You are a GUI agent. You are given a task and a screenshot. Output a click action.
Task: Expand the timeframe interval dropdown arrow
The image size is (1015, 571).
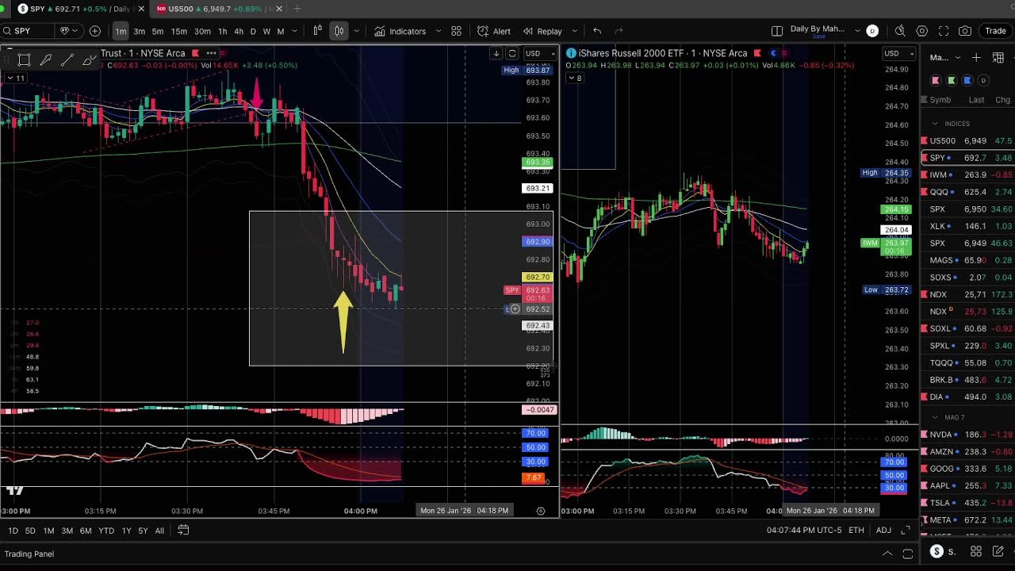pyautogui.click(x=295, y=31)
